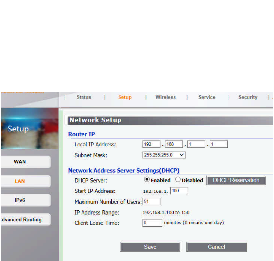Select WAN in the sidebar
This screenshot has width=274, height=261.
tap(26, 162)
